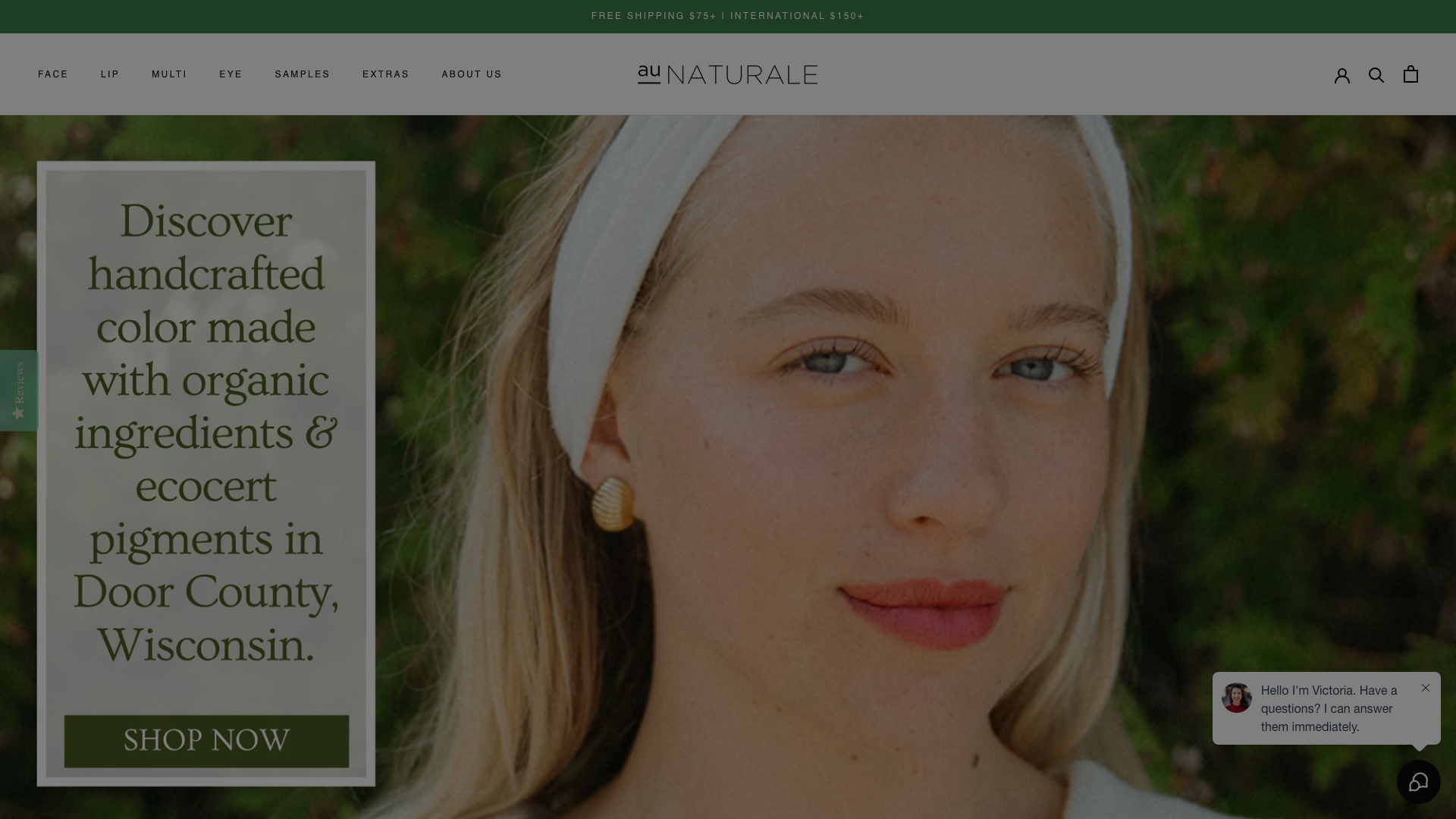
Task: Open the SAMPLES menu
Action: pos(302,74)
